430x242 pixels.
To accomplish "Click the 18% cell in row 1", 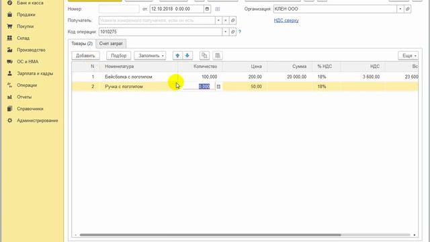I will point(327,77).
